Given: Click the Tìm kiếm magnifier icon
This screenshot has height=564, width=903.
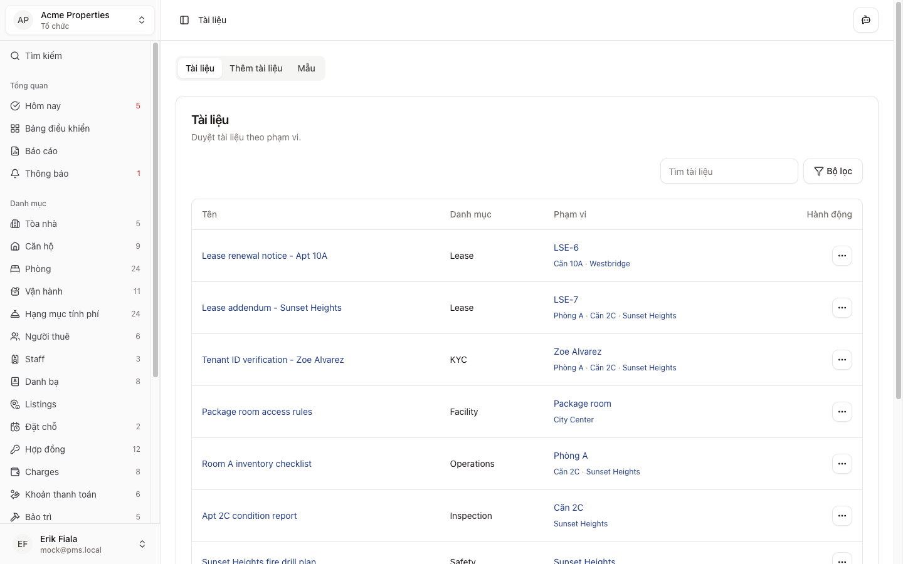Looking at the screenshot, I should (x=15, y=56).
